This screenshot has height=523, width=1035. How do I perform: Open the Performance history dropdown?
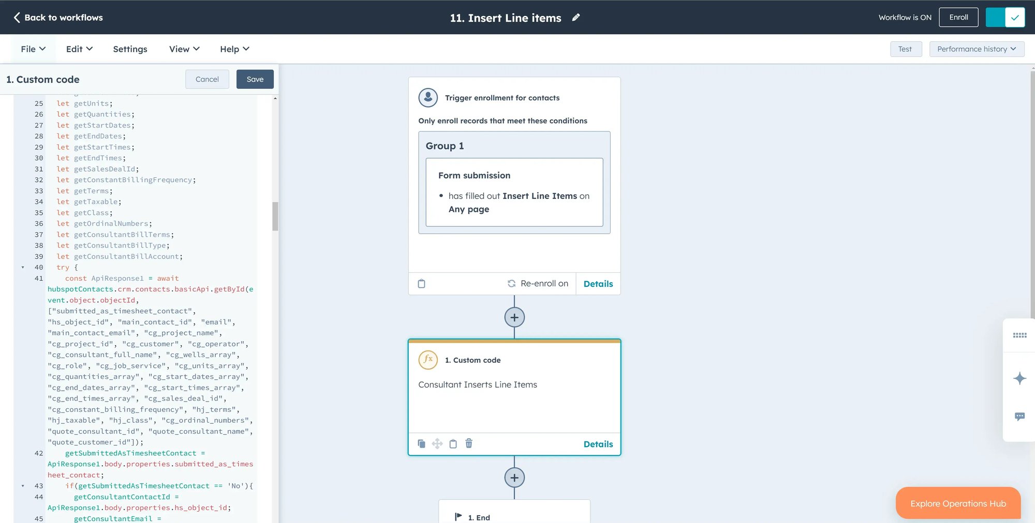click(976, 49)
